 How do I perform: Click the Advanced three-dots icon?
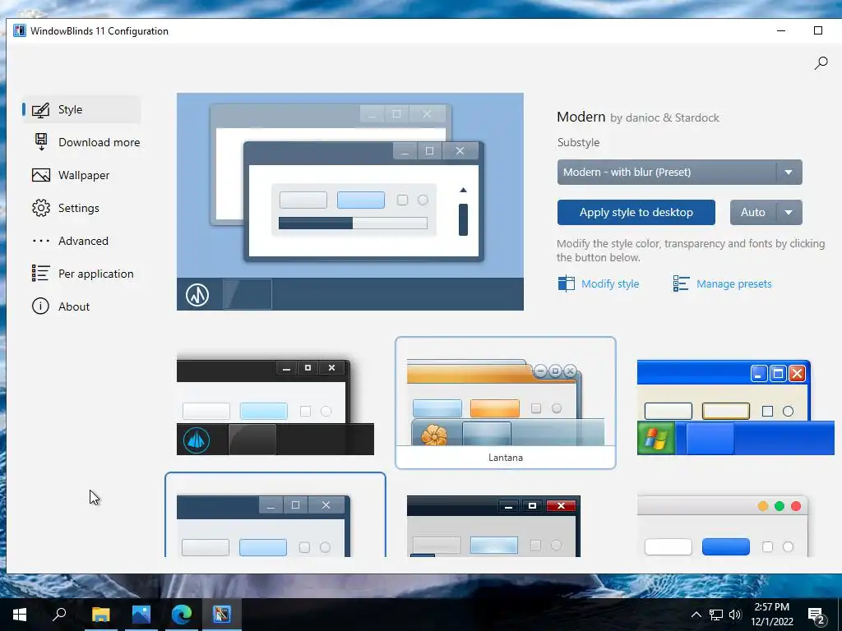[41, 241]
